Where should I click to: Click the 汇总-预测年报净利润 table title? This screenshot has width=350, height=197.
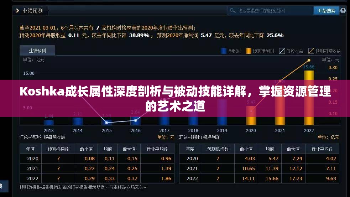pyautogui.click(x=199, y=138)
